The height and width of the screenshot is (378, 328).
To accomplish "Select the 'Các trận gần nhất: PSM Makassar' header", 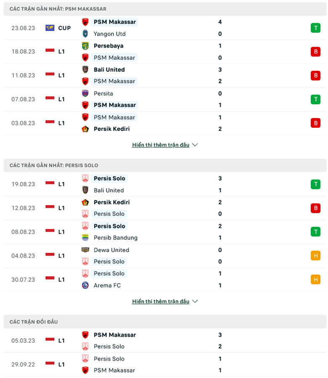I will coord(58,9).
